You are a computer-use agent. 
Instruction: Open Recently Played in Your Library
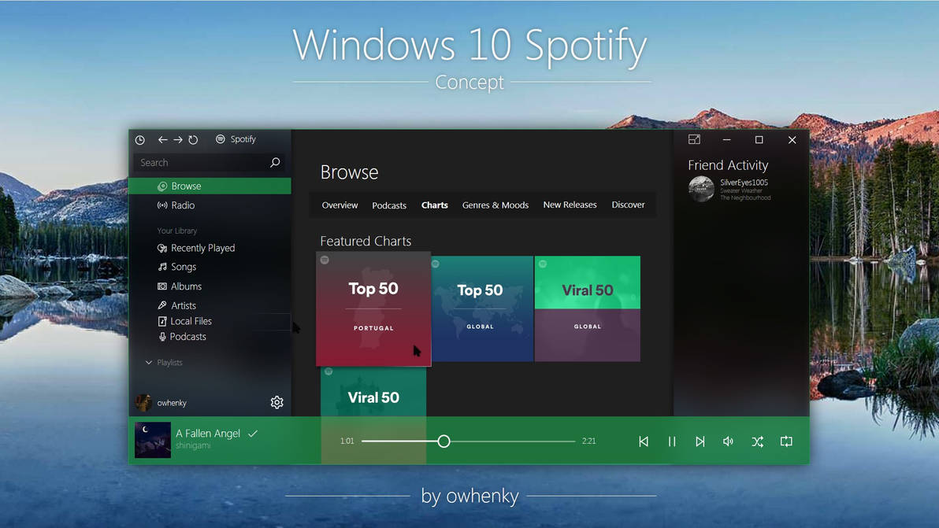[x=196, y=248]
